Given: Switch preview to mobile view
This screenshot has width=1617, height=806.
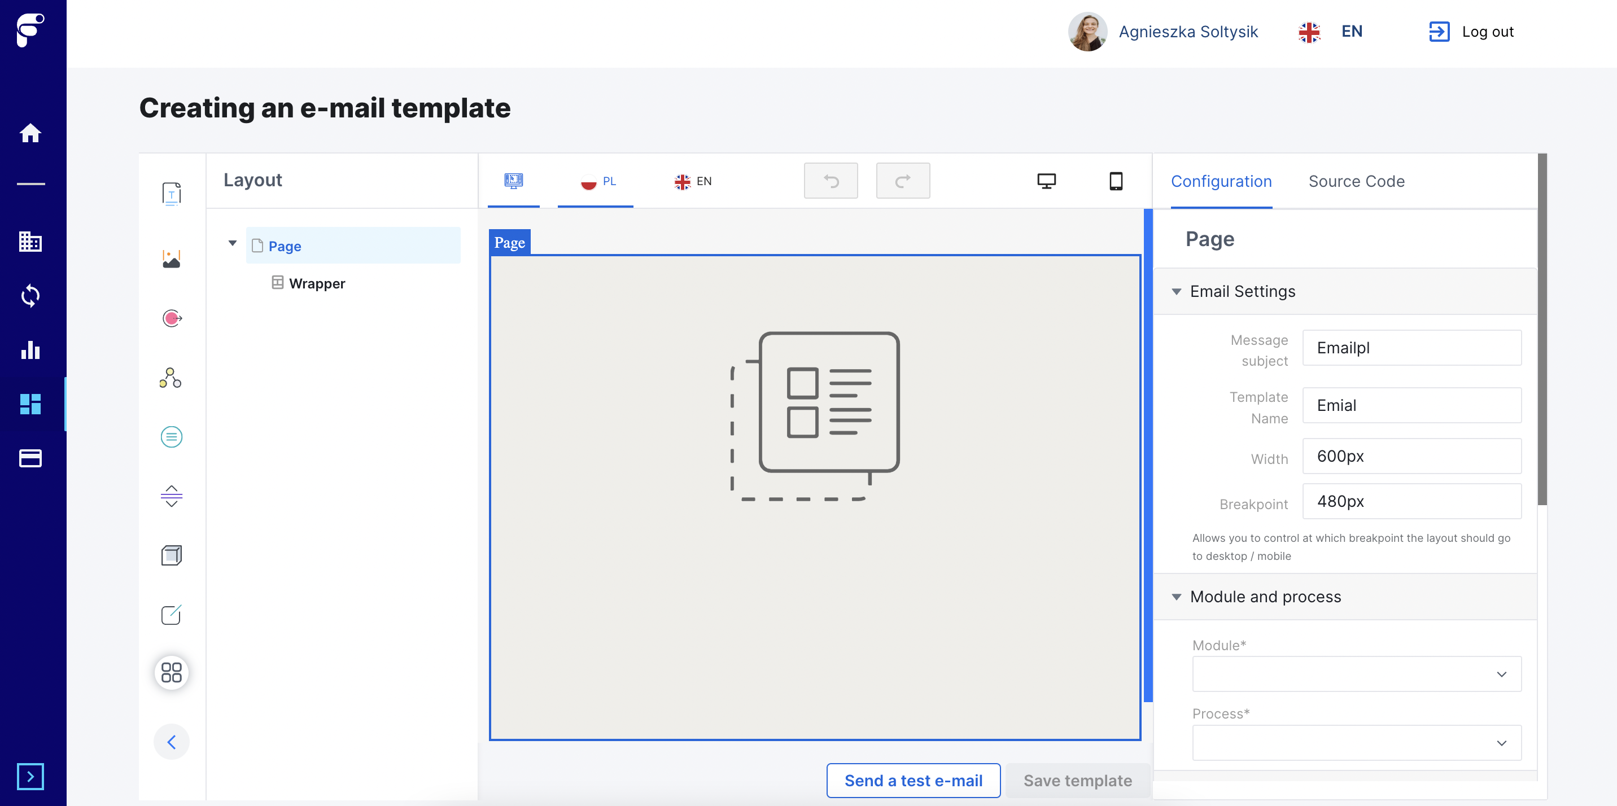Looking at the screenshot, I should pos(1116,181).
